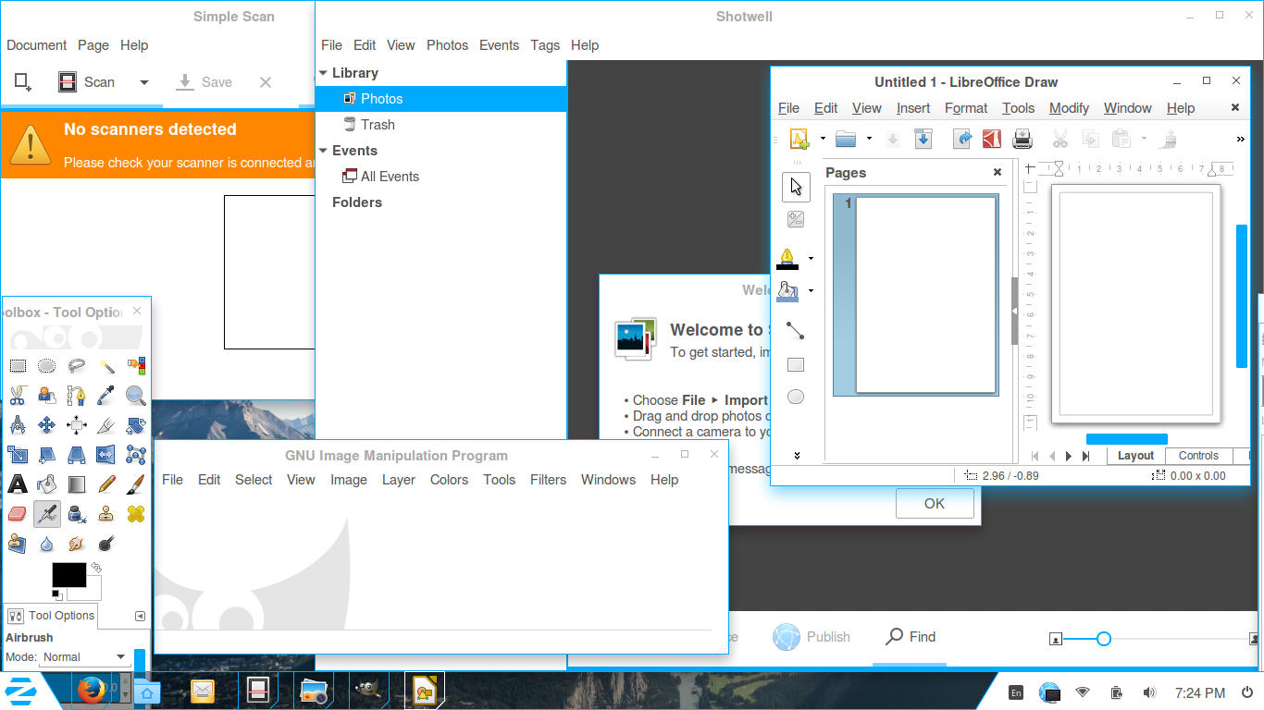This screenshot has height=710, width=1264.
Task: Choose the Zoom tool in GIMP's toolbox
Action: 136,395
